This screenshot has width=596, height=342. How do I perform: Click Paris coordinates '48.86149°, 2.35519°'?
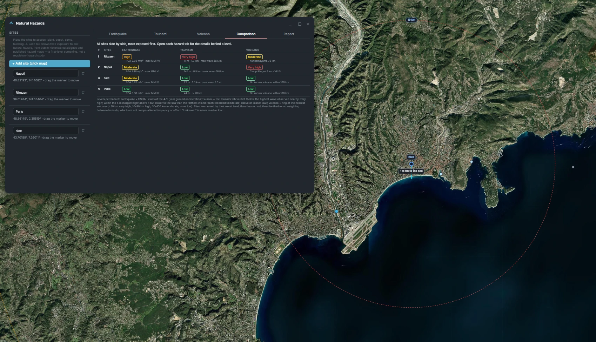pyautogui.click(x=27, y=119)
